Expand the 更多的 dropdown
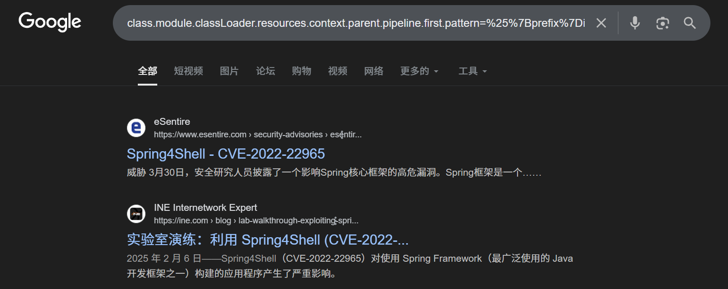Screen dimensions: 728x289 [x=420, y=71]
